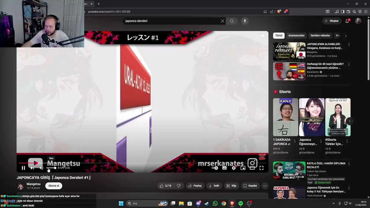Open the browser playlist music note icon
Screen dimensions: 370x208
pos(337,12)
